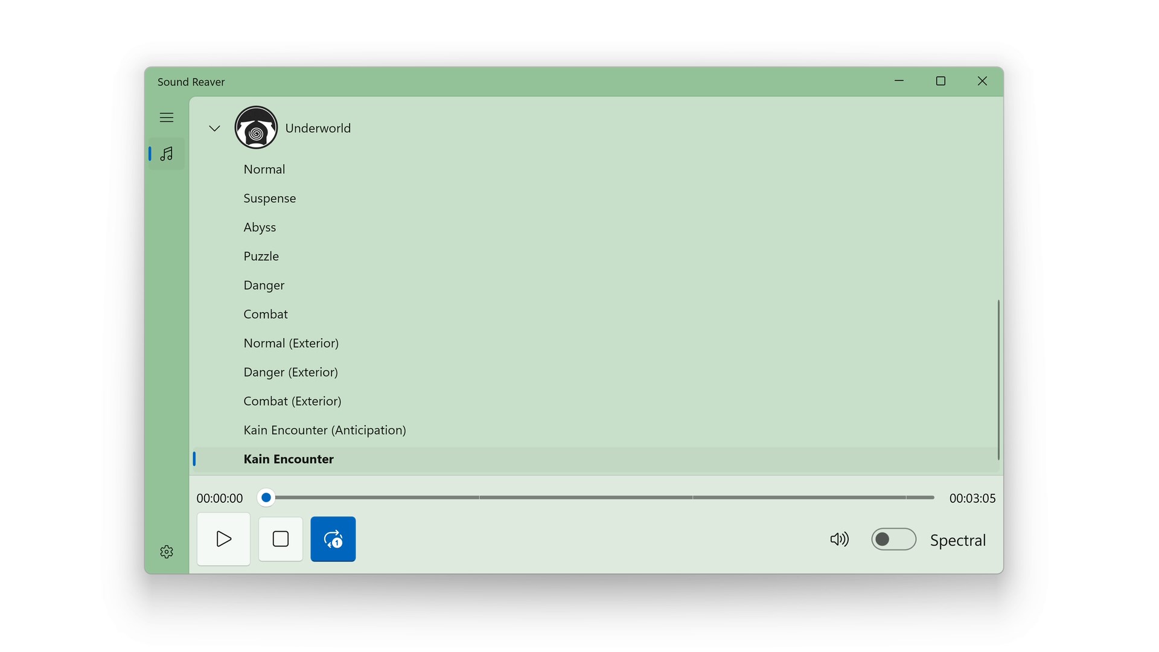Open the hamburger navigation menu

pyautogui.click(x=167, y=118)
